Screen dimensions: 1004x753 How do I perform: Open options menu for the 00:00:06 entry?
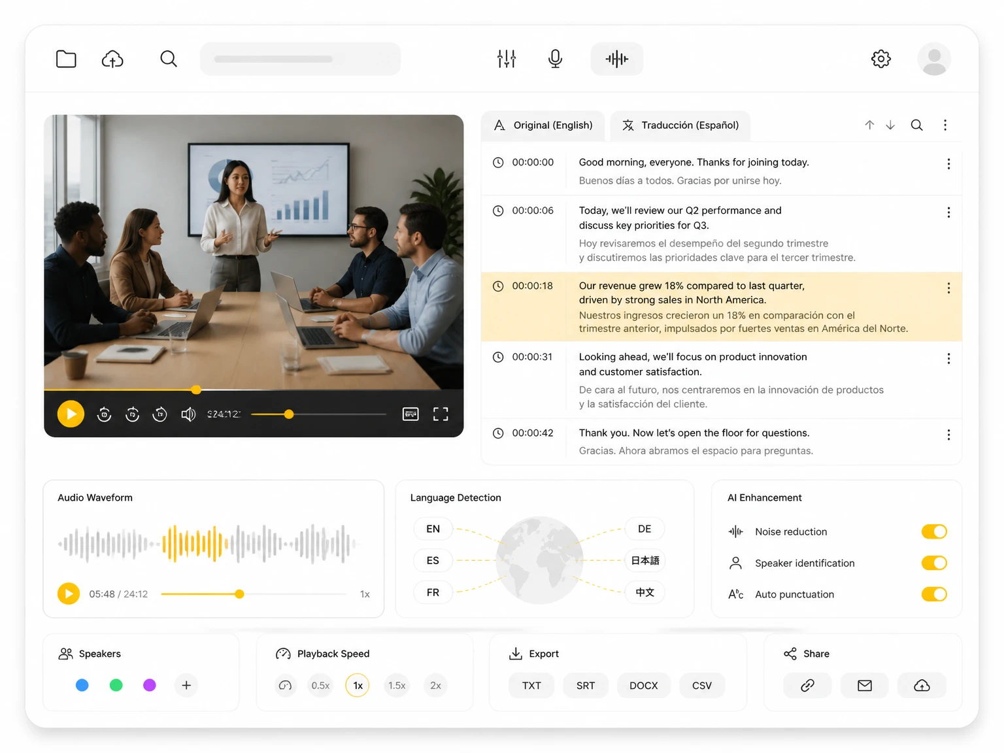(x=948, y=212)
